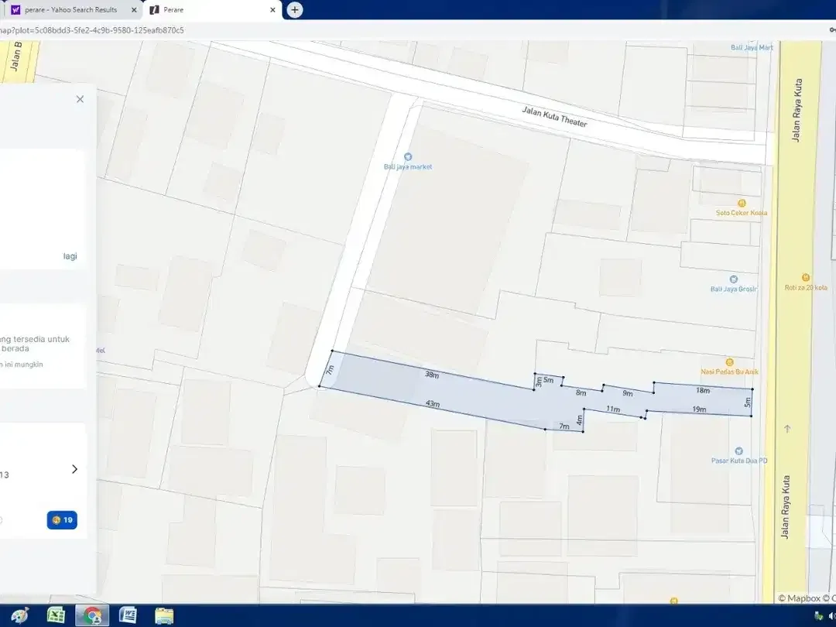Click the "19m" edge measurement
The height and width of the screenshot is (627, 836).
[699, 409]
